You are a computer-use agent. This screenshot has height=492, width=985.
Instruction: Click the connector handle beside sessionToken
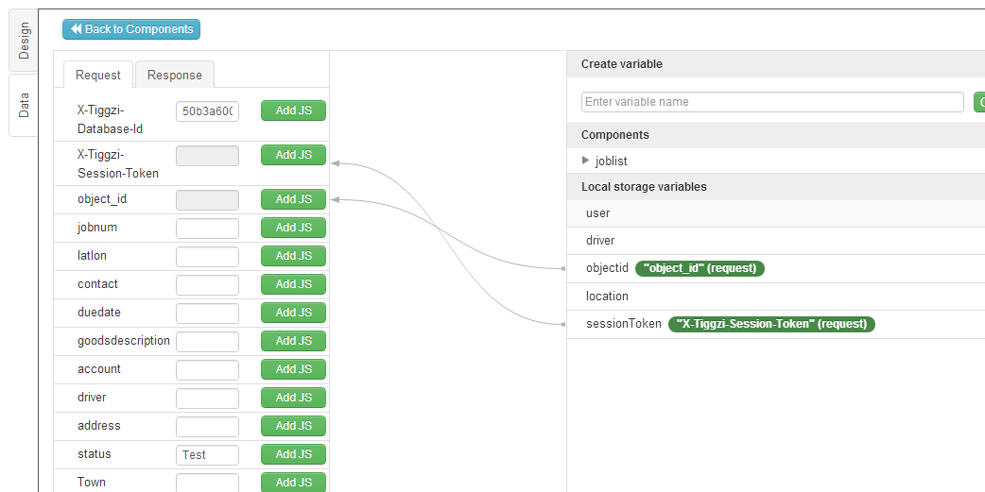pyautogui.click(x=563, y=324)
